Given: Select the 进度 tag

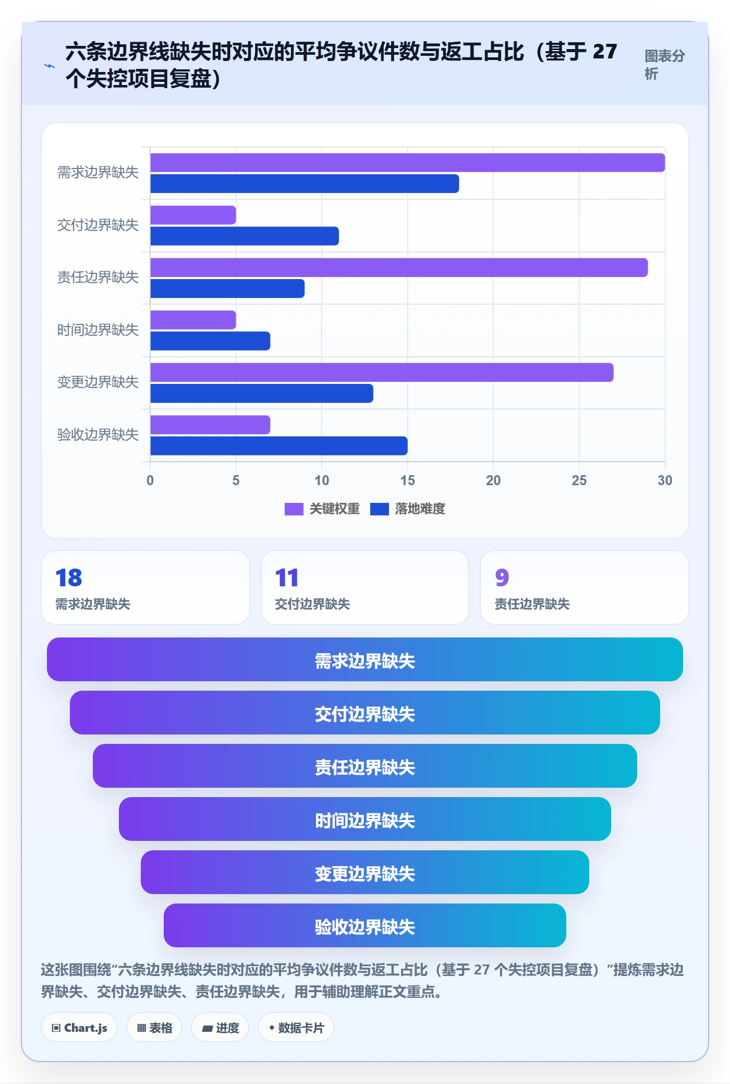Looking at the screenshot, I should [x=220, y=1028].
